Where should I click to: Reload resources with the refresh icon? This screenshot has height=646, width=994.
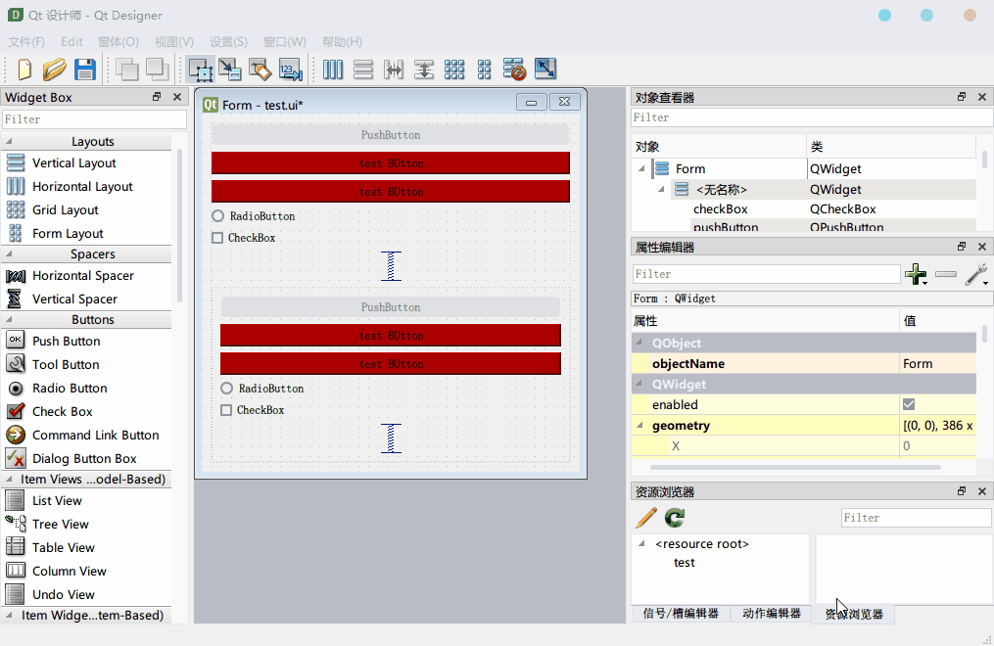click(674, 518)
